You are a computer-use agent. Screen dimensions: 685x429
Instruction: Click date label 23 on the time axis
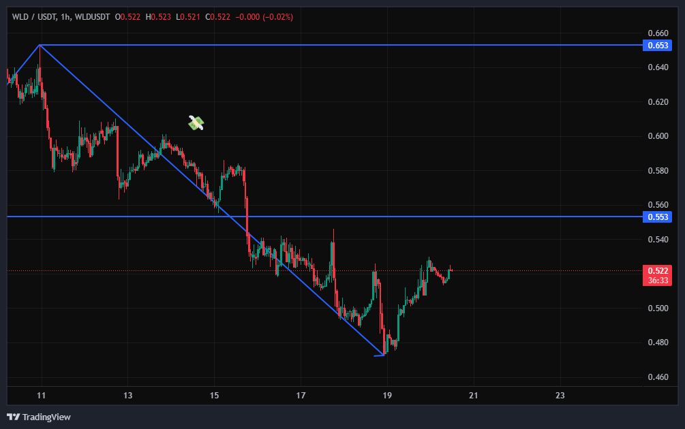point(560,396)
